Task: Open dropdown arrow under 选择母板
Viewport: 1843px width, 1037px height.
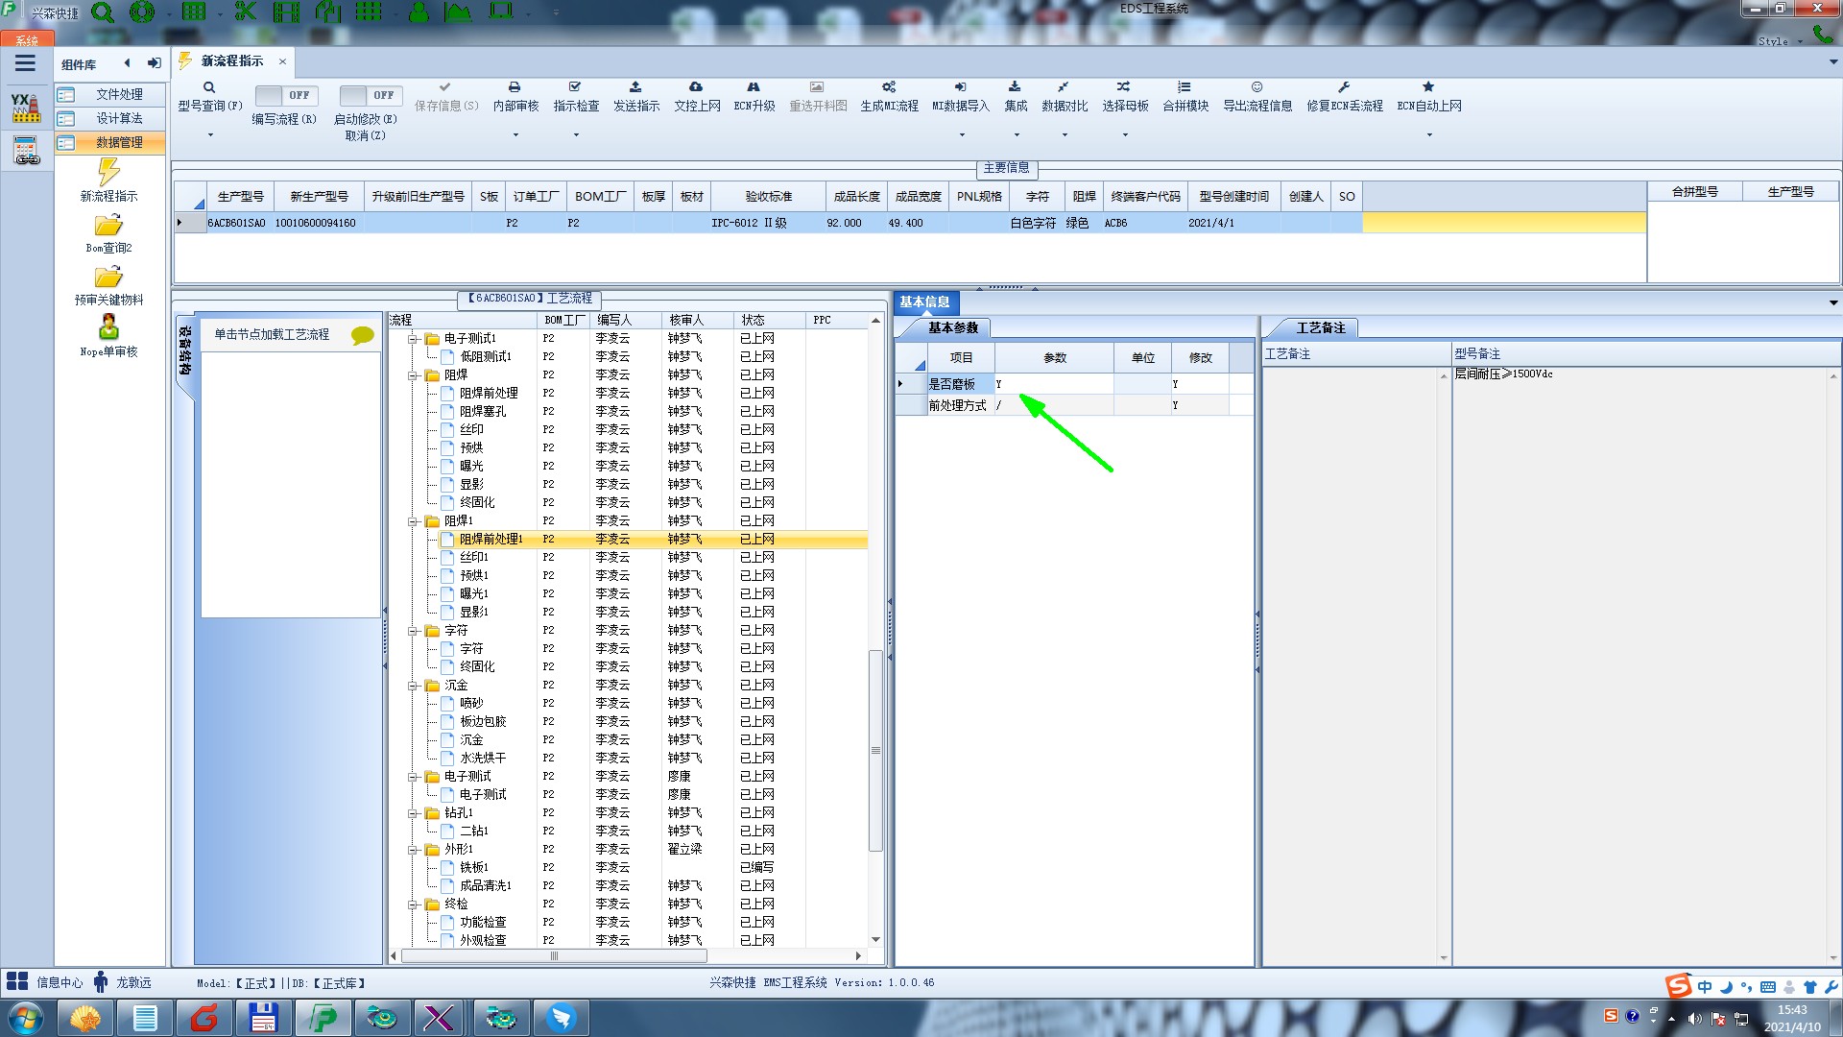Action: pos(1125,135)
